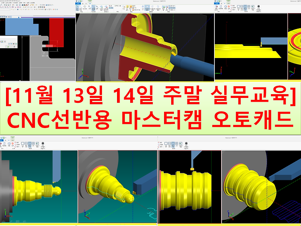Switch to the File ribbon tab
This screenshot has width=301, height=226.
217,3
